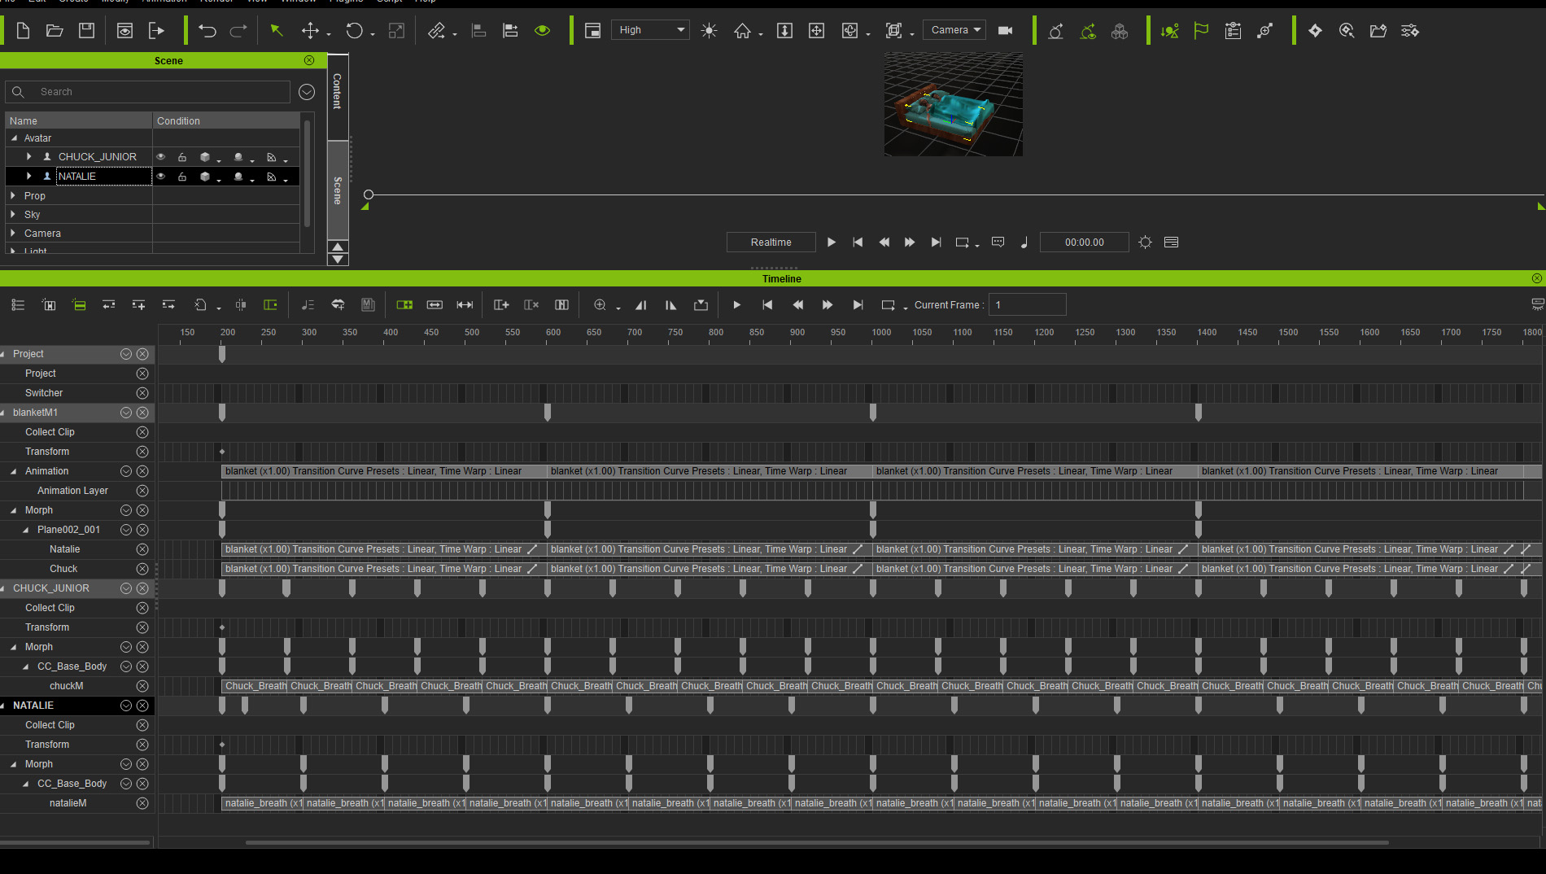This screenshot has height=874, width=1546.
Task: Save project with floppy disk icon
Action: pyautogui.click(x=86, y=30)
